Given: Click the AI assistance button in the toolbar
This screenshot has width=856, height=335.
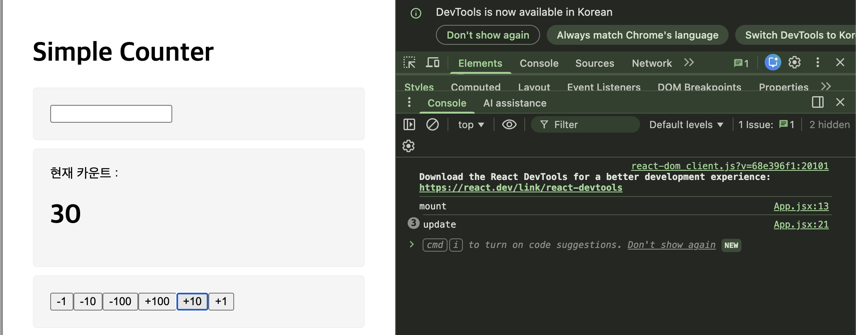Looking at the screenshot, I should 773,63.
